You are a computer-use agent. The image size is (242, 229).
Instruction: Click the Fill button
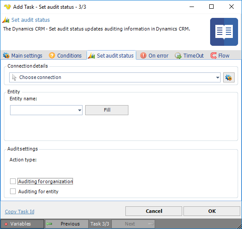(x=107, y=110)
